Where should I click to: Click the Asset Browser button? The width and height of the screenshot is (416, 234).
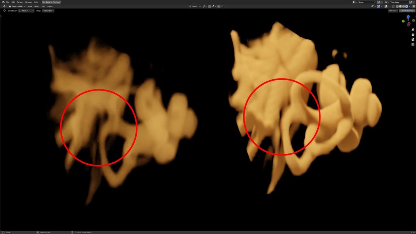click(407, 11)
